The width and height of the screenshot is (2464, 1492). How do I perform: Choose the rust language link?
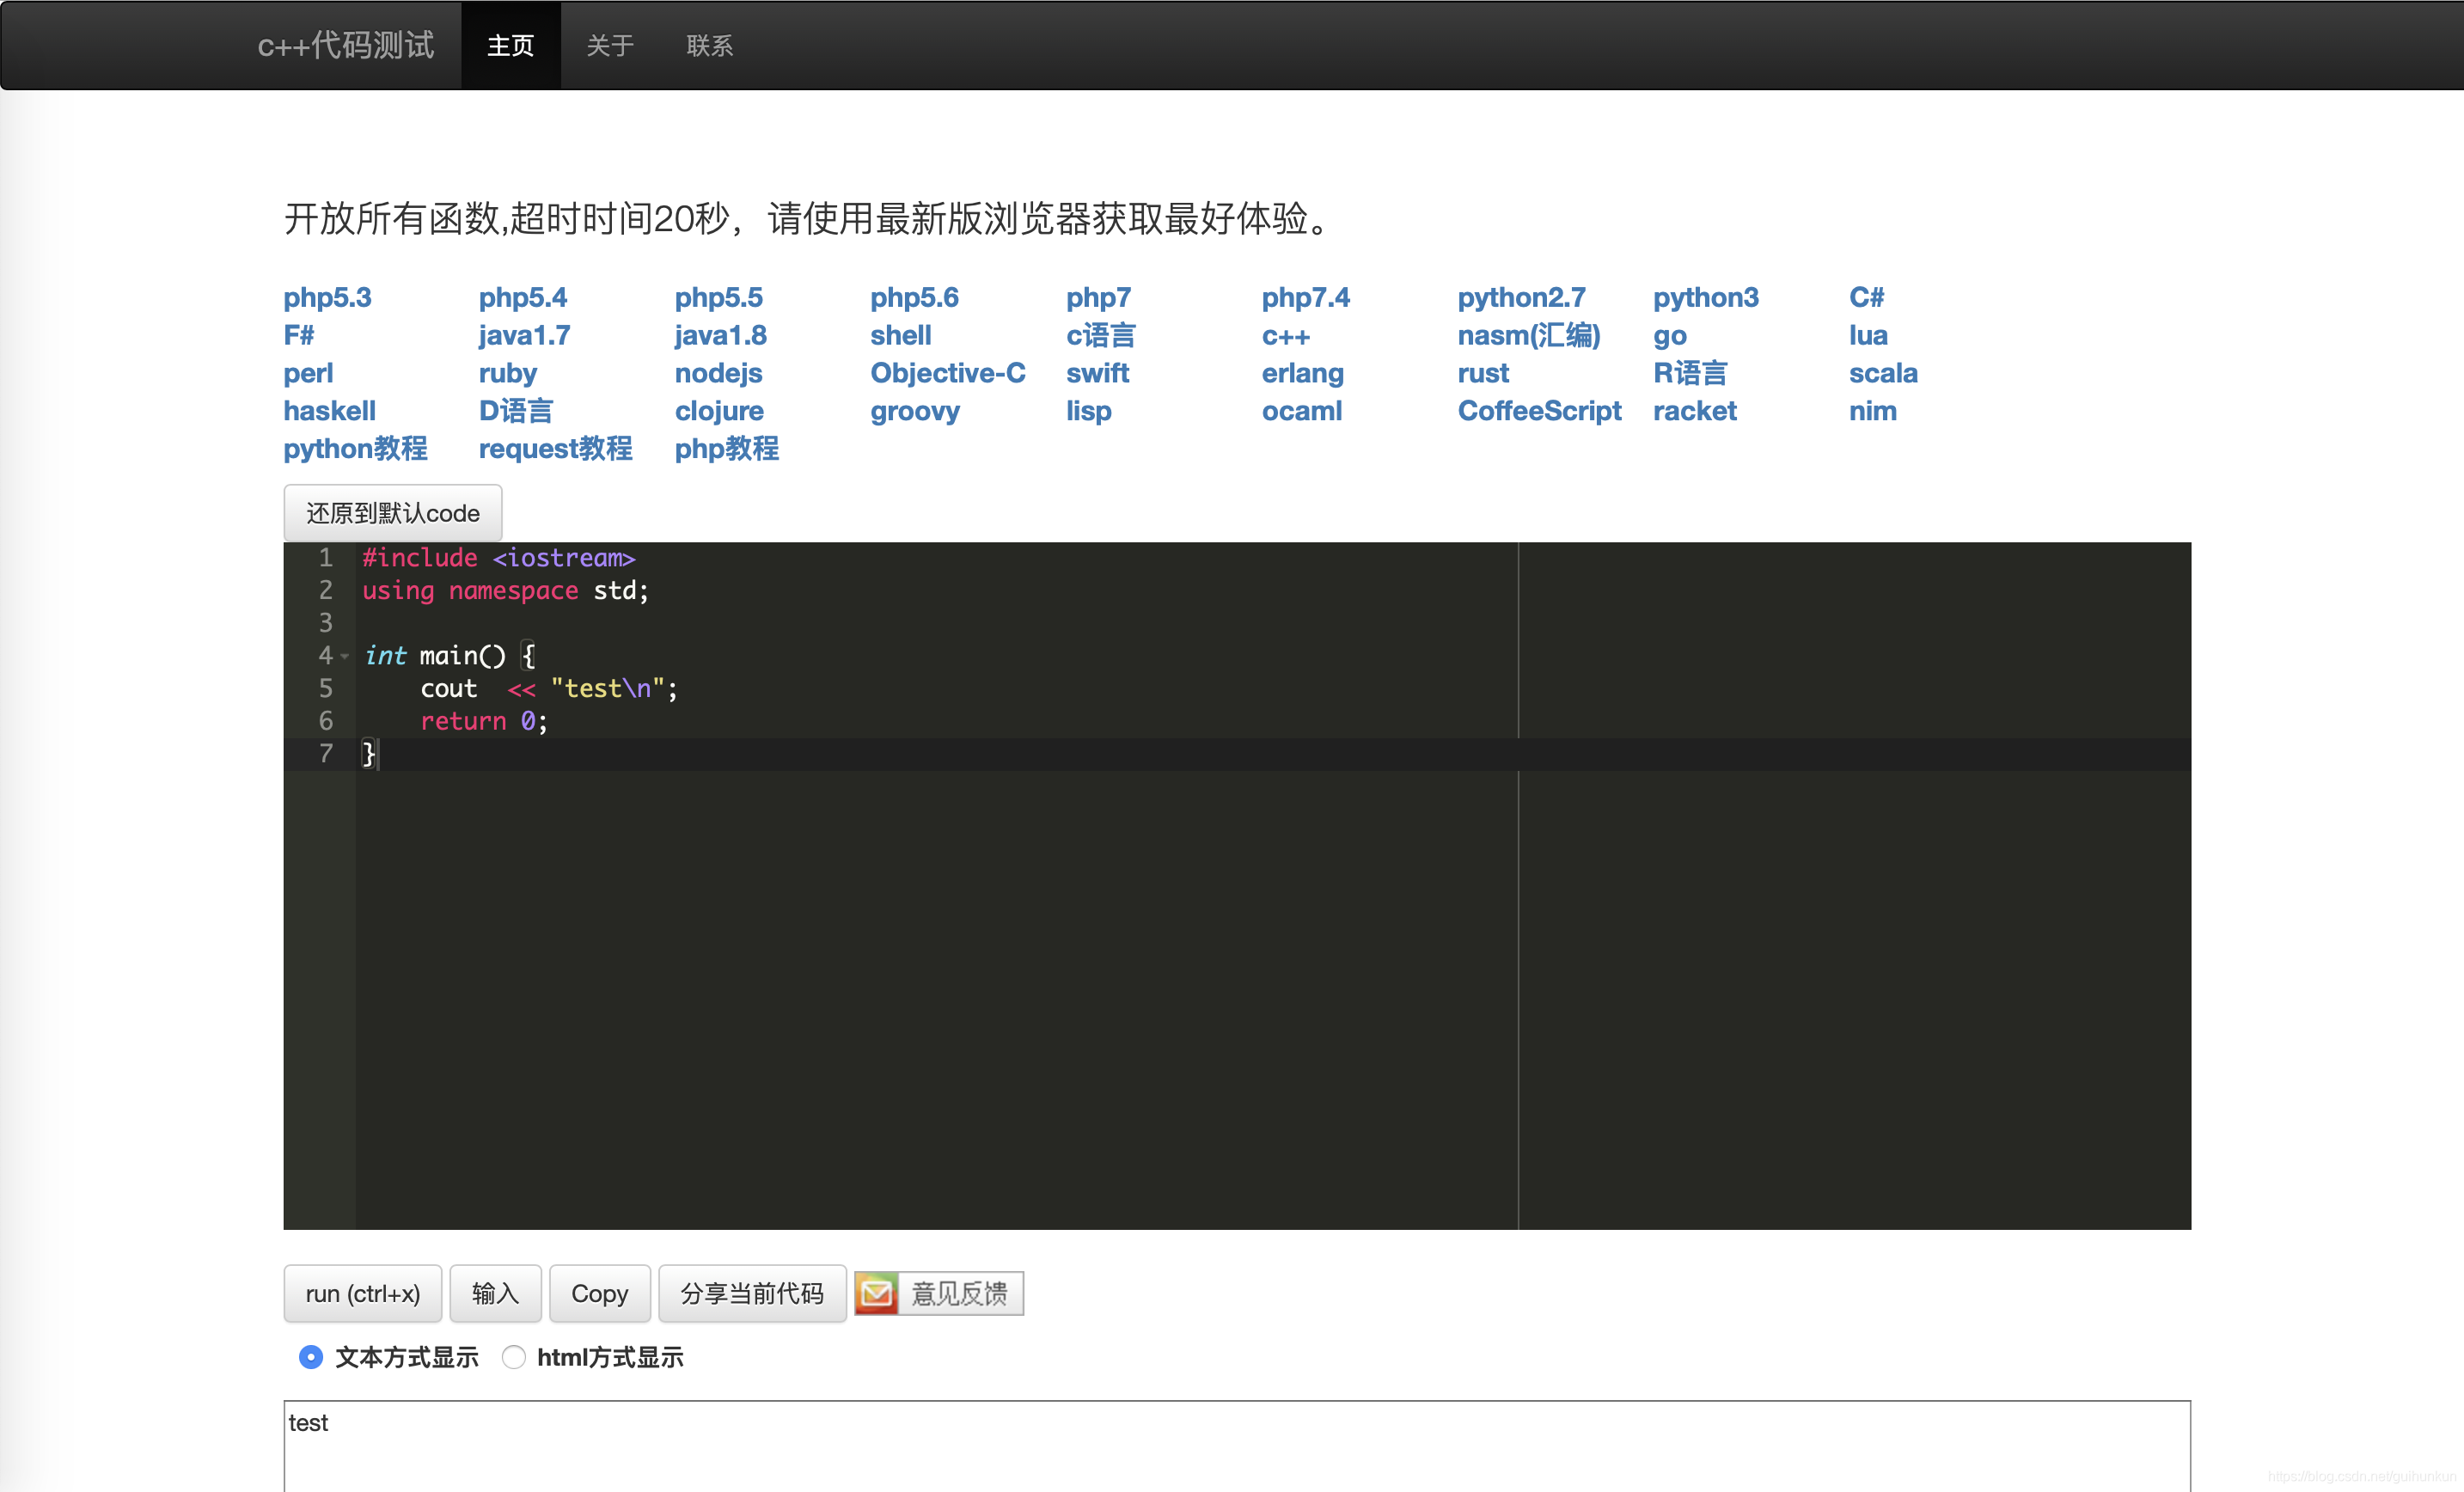[x=1482, y=373]
